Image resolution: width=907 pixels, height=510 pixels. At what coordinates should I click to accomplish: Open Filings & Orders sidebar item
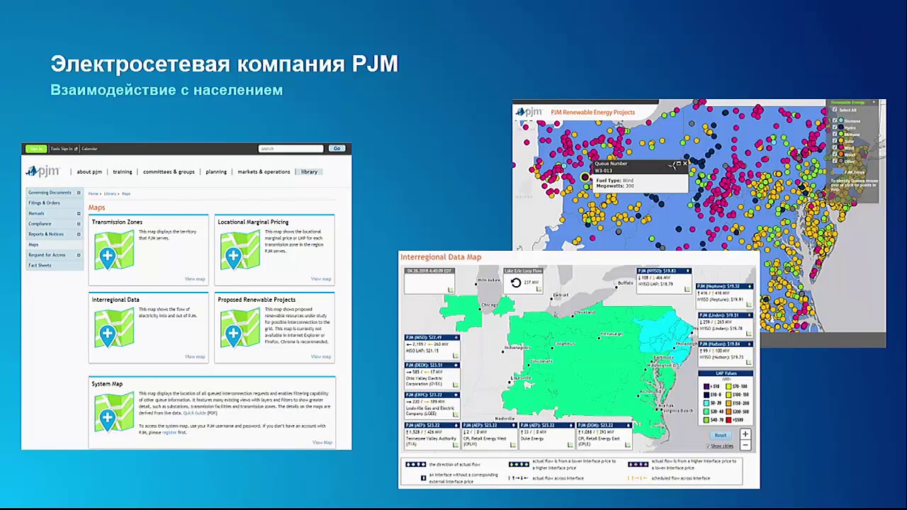coord(44,203)
